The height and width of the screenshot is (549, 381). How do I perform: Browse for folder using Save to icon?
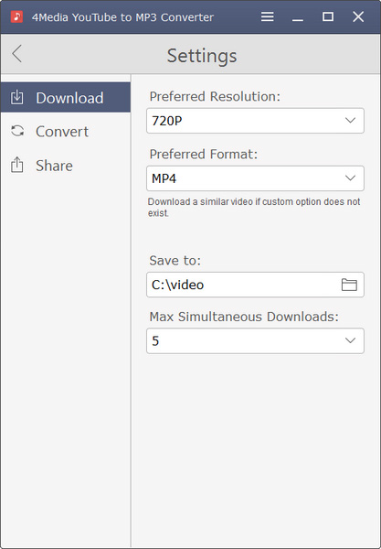point(349,285)
